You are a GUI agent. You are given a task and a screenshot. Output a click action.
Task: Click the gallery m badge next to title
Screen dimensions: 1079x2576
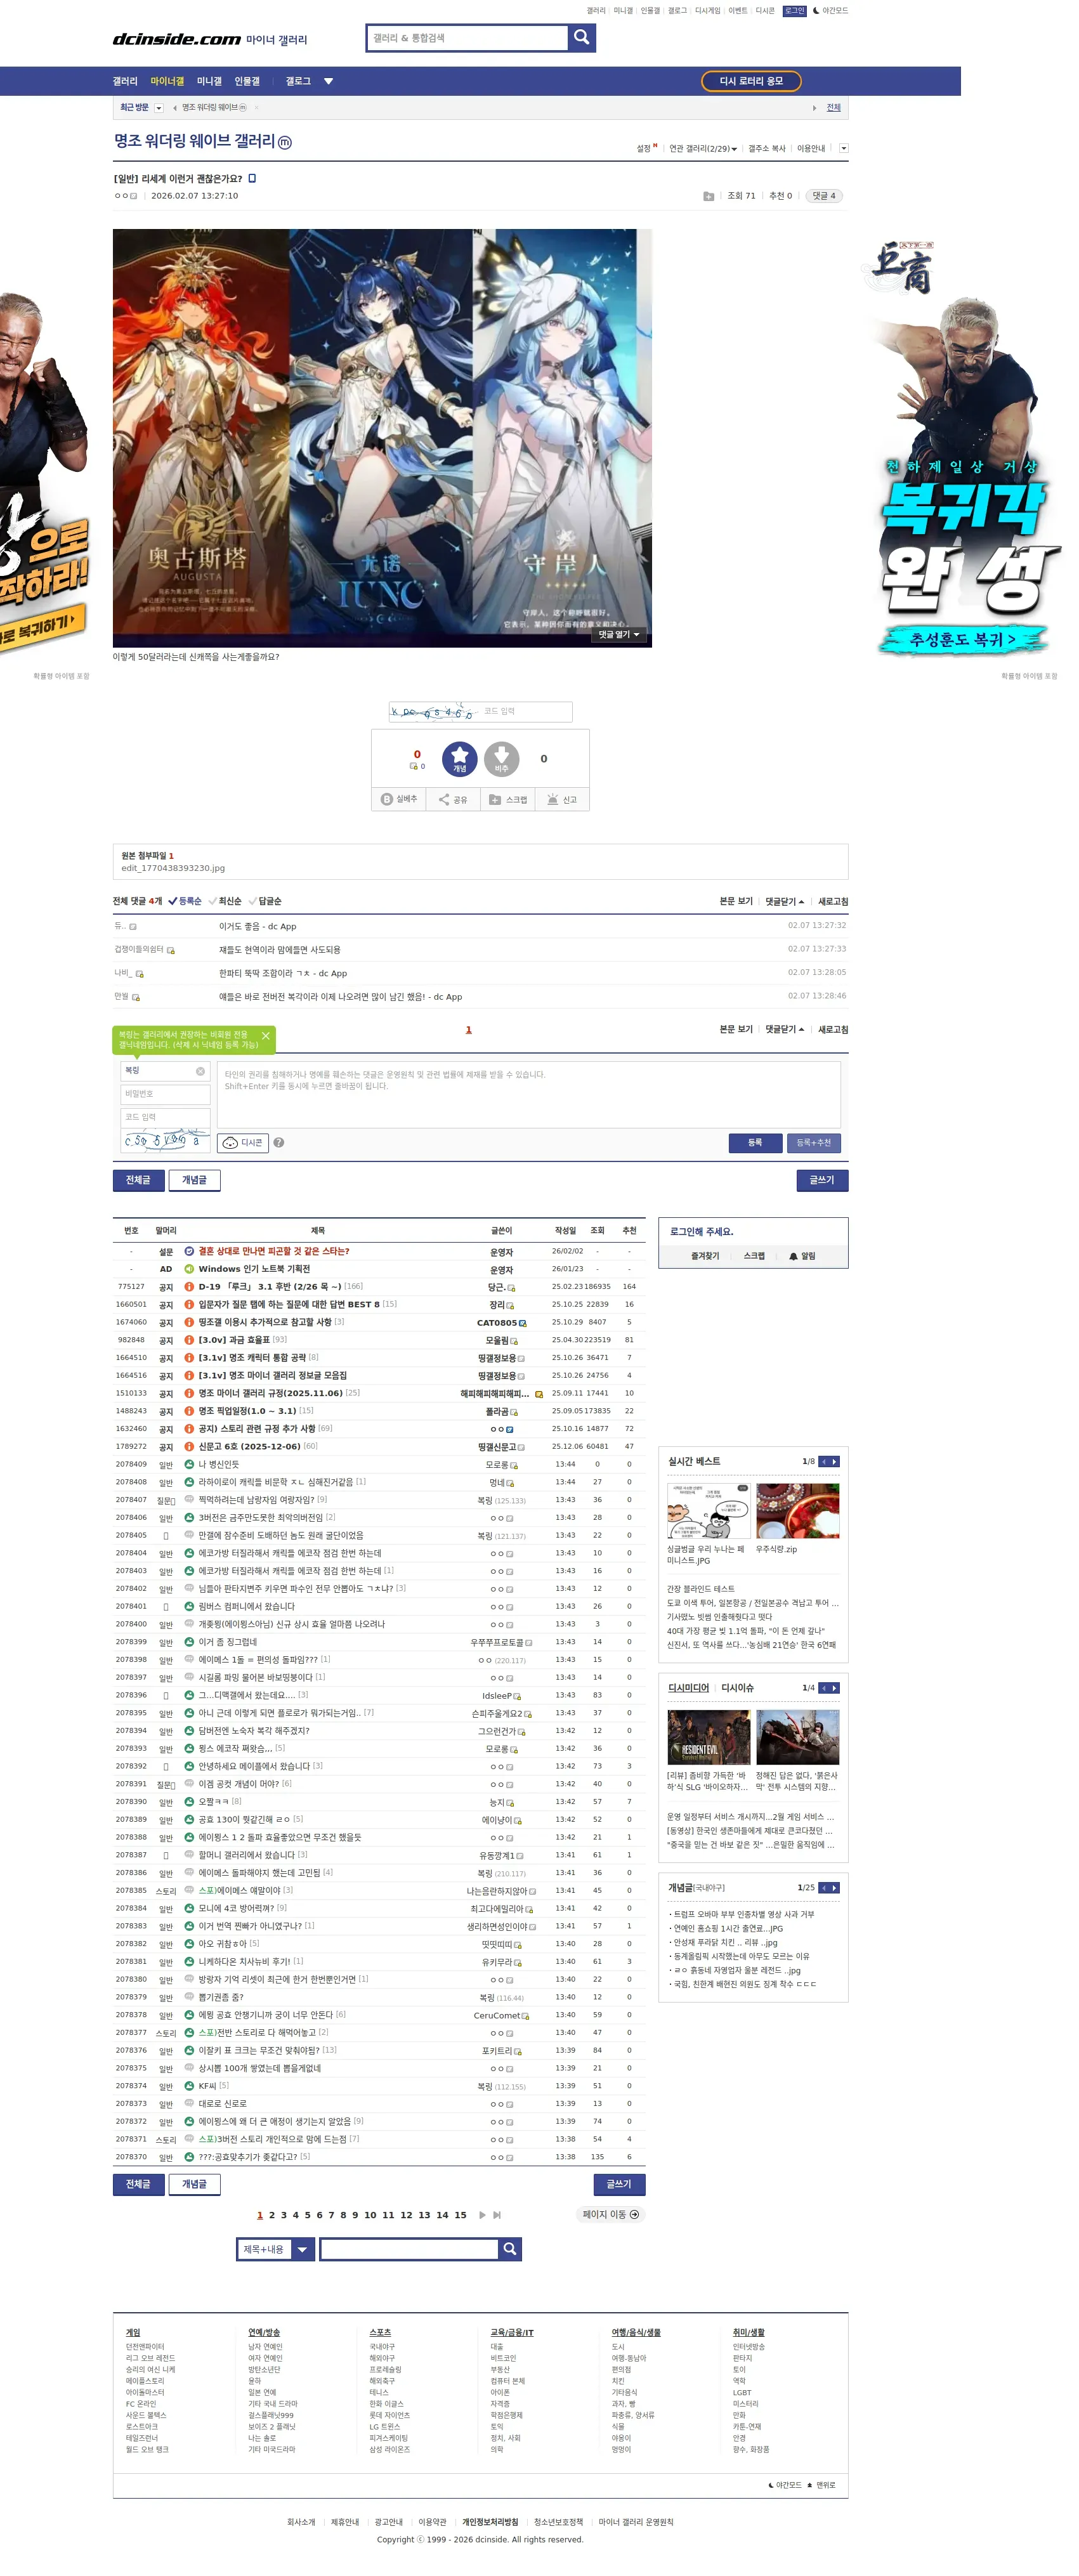click(x=285, y=143)
